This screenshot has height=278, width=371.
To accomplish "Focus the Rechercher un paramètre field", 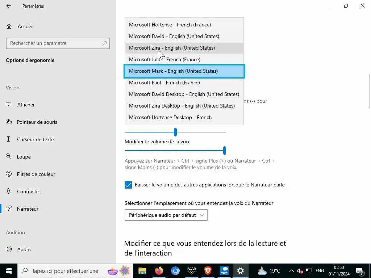I will (58, 43).
